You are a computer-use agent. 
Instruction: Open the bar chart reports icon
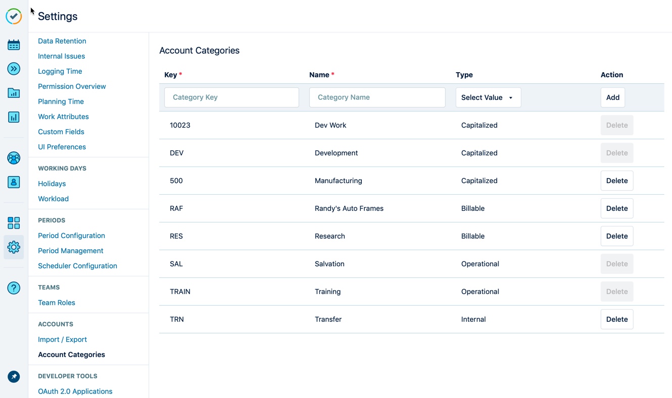point(14,117)
